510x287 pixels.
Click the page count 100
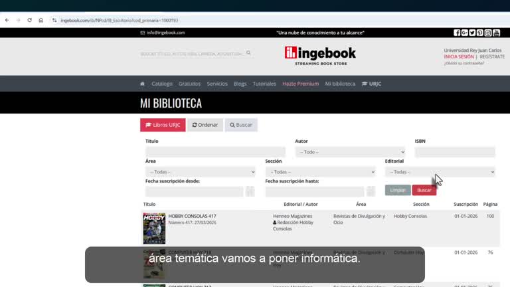490,216
